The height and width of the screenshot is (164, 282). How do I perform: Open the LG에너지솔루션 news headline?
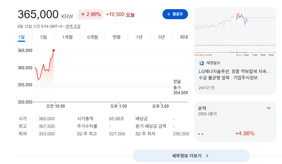pyautogui.click(x=234, y=75)
